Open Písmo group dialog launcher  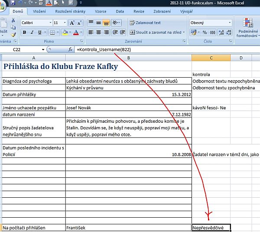pos(81,41)
